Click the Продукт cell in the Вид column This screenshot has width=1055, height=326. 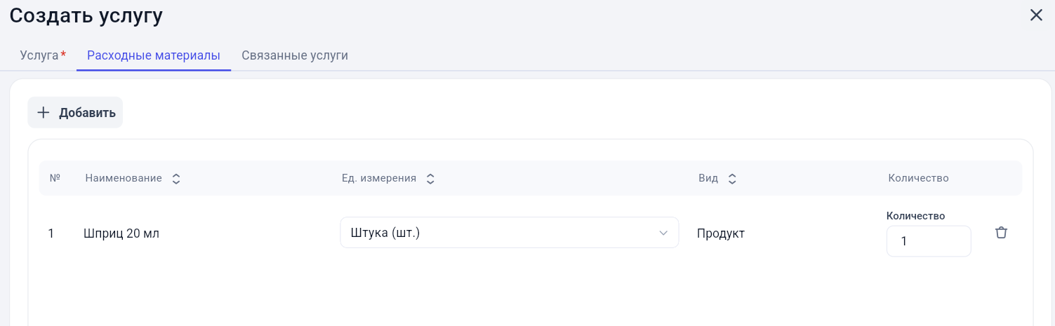[x=721, y=233]
